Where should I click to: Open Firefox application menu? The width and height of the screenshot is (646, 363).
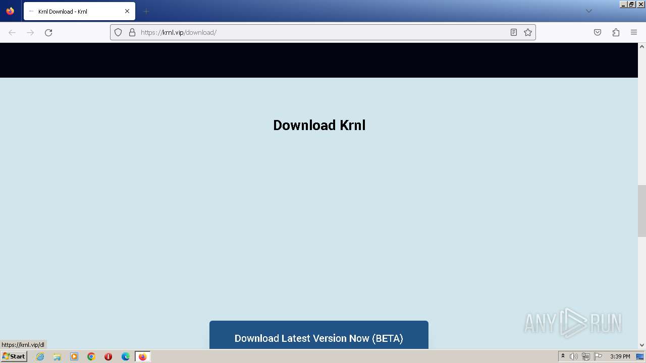[634, 32]
